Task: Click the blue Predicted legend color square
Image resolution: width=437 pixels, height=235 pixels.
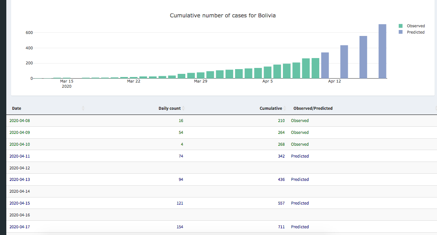Action: [400, 32]
